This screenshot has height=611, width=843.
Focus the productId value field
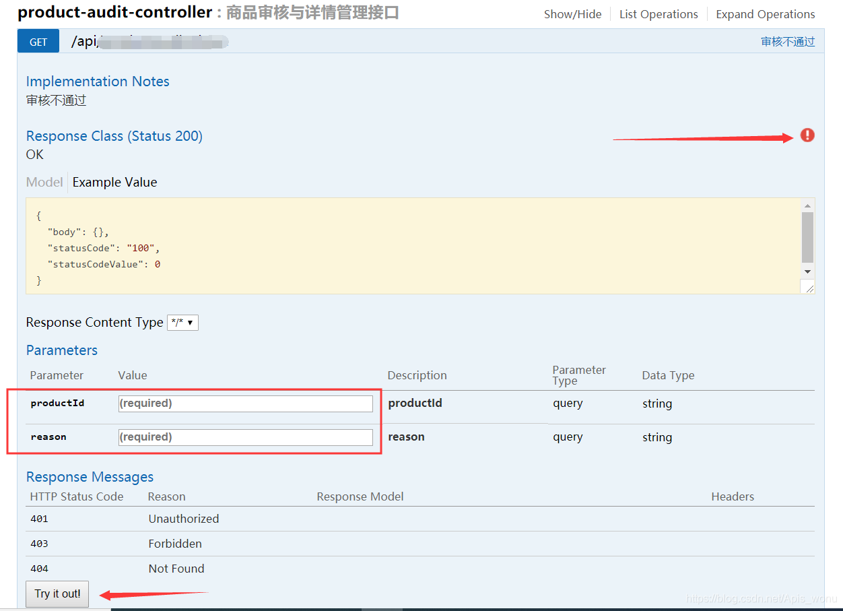pos(245,404)
